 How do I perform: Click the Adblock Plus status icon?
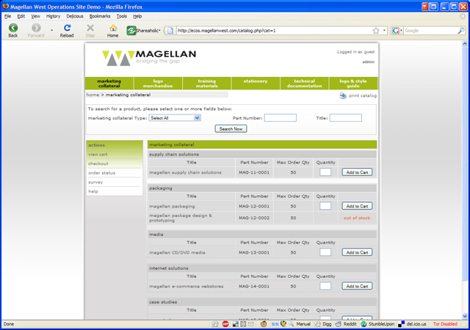point(225,324)
